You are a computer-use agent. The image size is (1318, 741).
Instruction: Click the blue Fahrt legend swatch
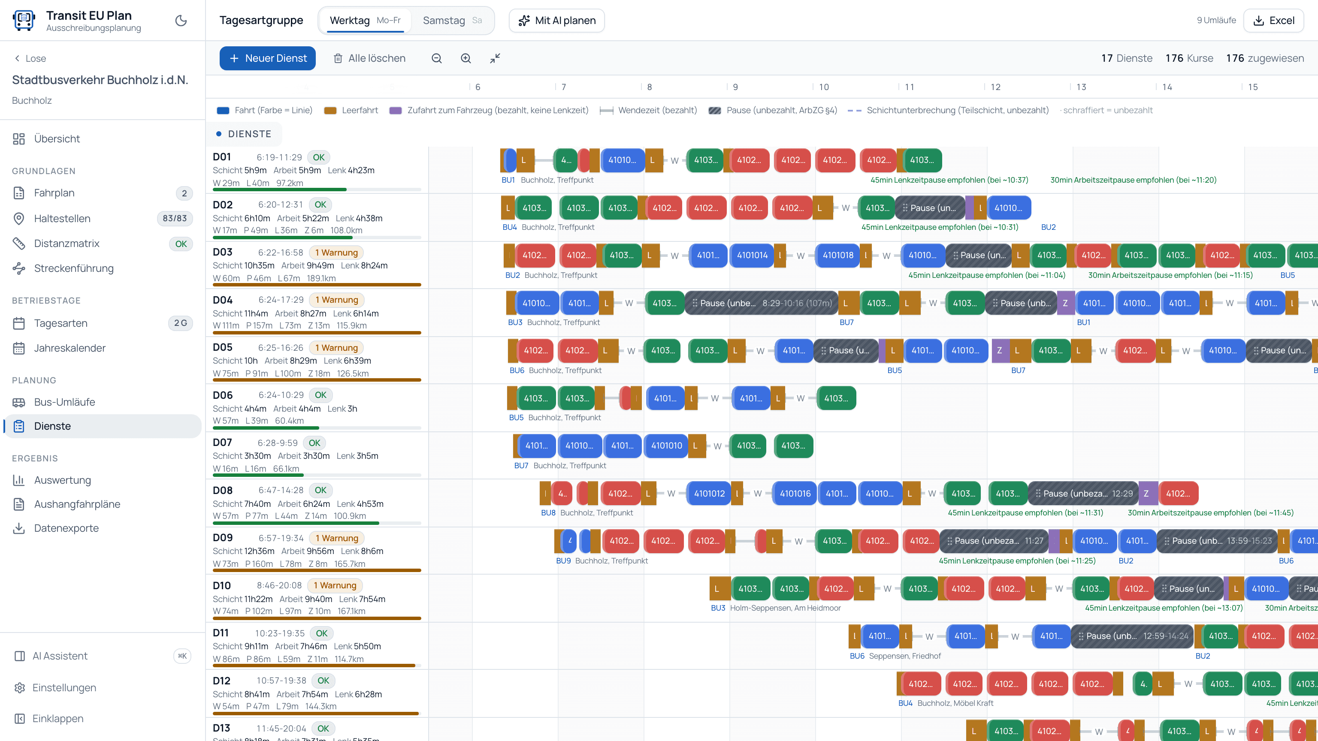223,111
